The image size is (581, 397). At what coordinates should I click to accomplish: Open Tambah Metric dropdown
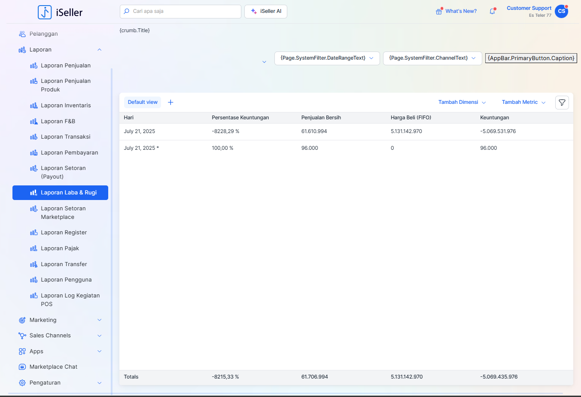(523, 102)
